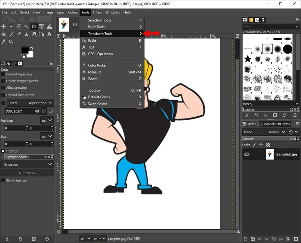Screen dimensions: 301x243
Task: Enable Delete cropped pixels checkbox
Action: pos(3,81)
